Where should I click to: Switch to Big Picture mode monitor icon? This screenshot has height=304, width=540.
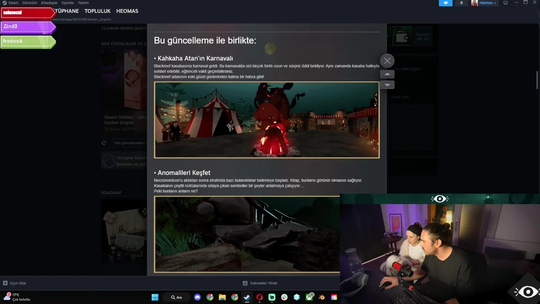(505, 3)
